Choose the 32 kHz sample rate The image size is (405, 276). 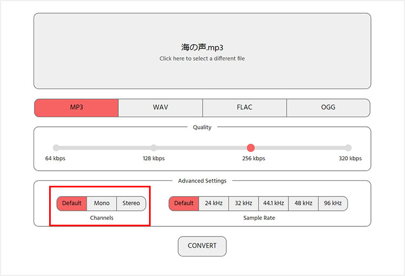(x=244, y=204)
